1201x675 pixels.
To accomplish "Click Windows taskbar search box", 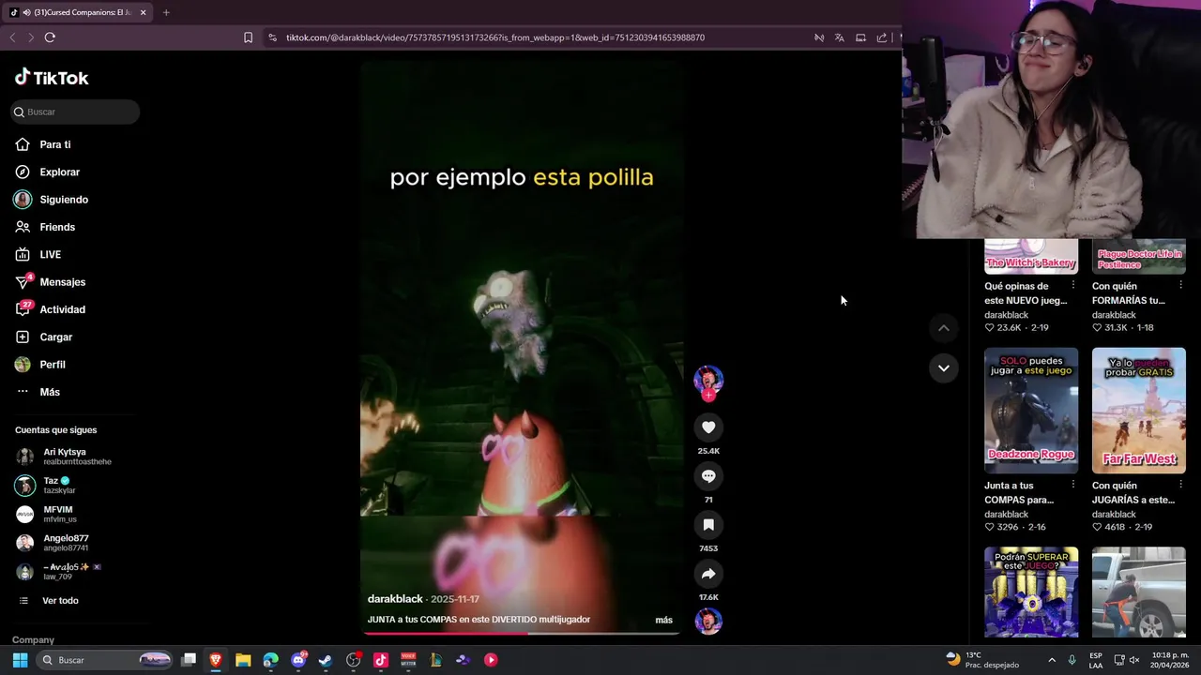I will point(105,660).
